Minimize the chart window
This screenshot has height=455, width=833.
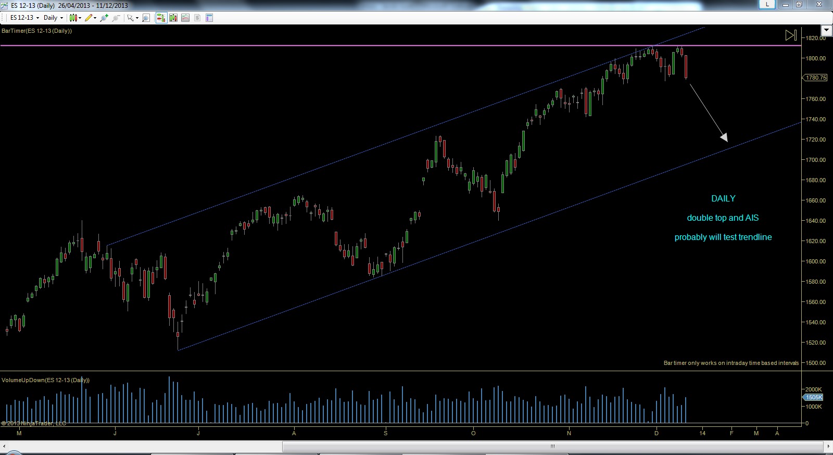point(786,4)
